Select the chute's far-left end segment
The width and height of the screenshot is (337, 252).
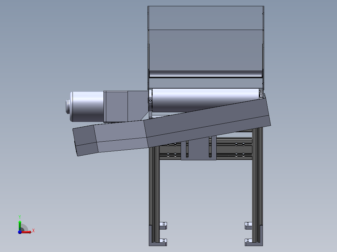point(86,140)
